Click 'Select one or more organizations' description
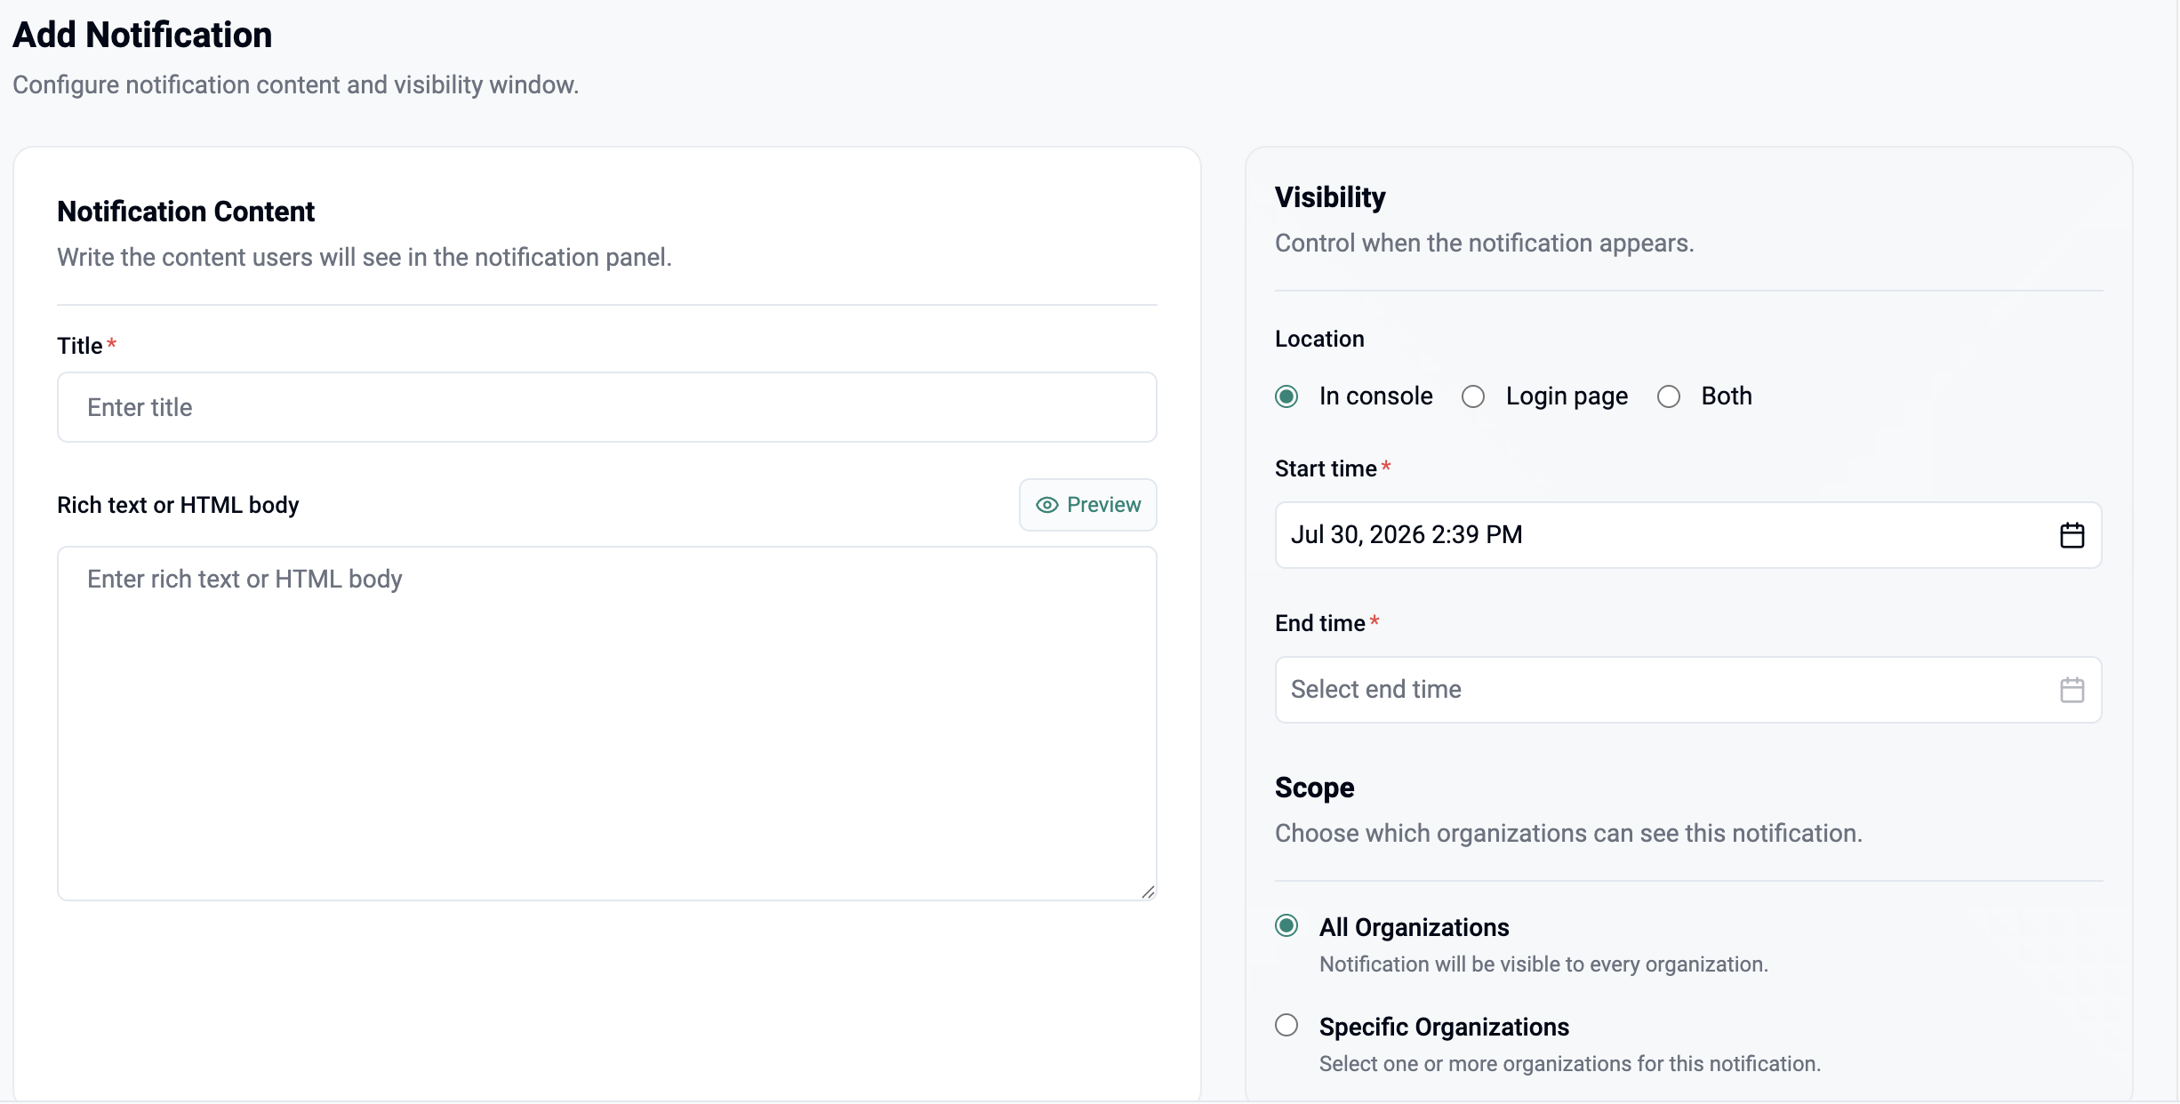This screenshot has height=1104, width=2180. click(x=1570, y=1064)
